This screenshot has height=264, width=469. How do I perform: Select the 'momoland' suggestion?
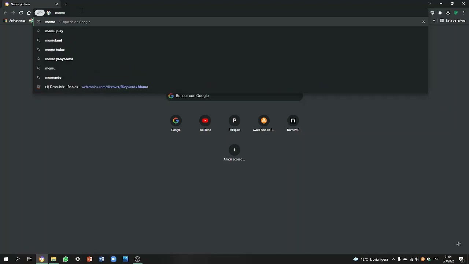[x=230, y=40]
